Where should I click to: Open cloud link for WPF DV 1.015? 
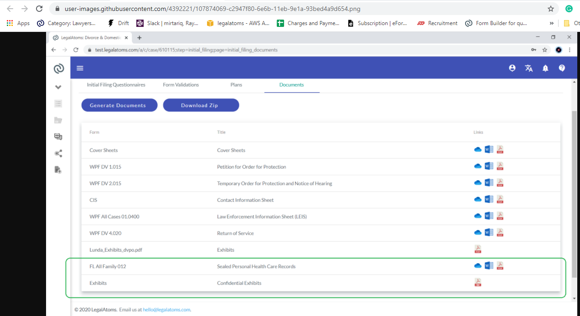pyautogui.click(x=478, y=166)
